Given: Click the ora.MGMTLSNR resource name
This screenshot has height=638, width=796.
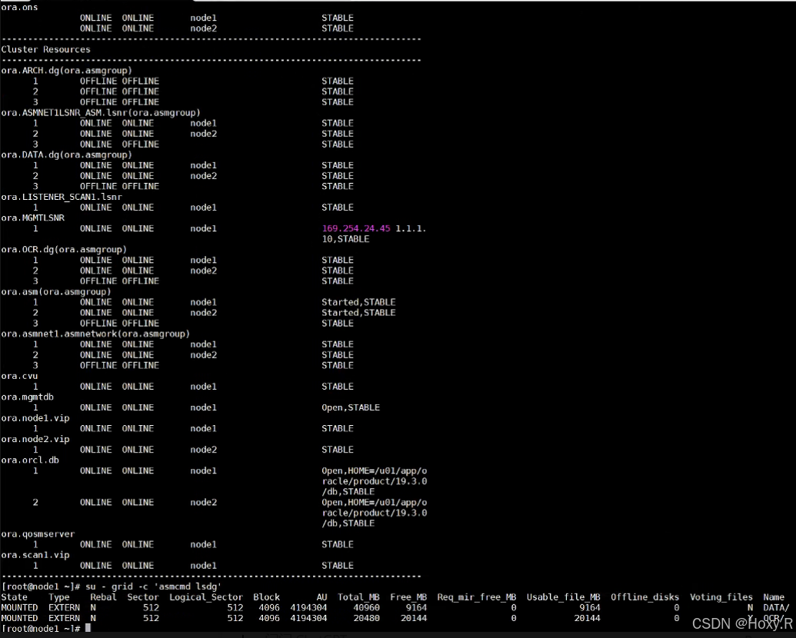Looking at the screenshot, I should point(33,218).
